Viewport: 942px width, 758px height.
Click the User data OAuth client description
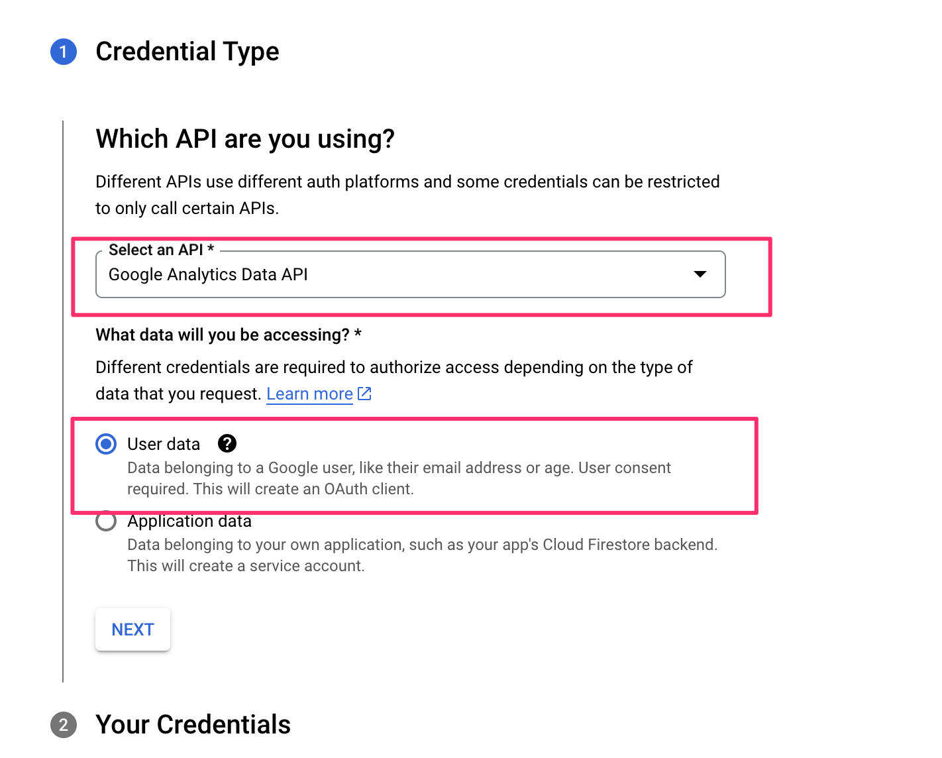[x=399, y=478]
